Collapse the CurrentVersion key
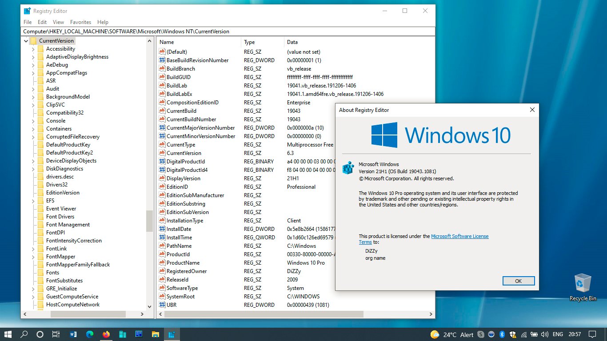The image size is (607, 341). point(26,41)
